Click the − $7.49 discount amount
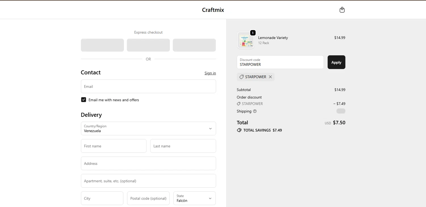 click(339, 104)
